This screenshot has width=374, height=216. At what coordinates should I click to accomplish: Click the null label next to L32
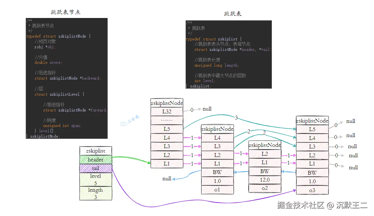(x=206, y=109)
